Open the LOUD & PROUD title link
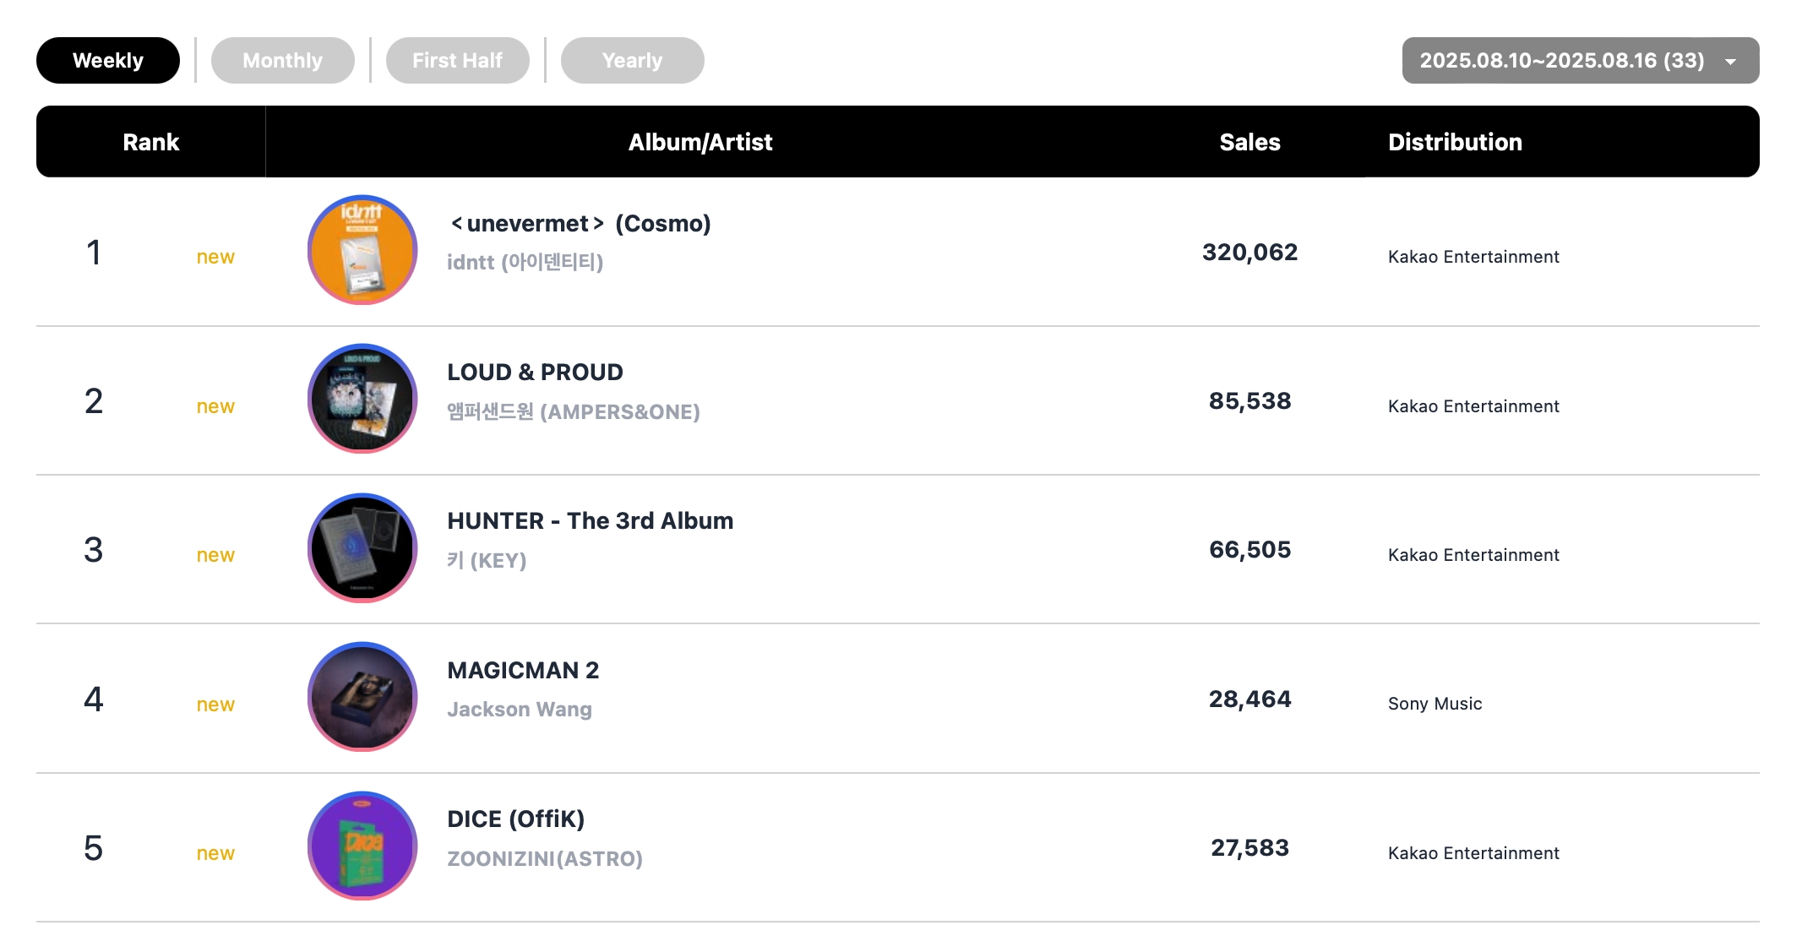 (x=536, y=372)
